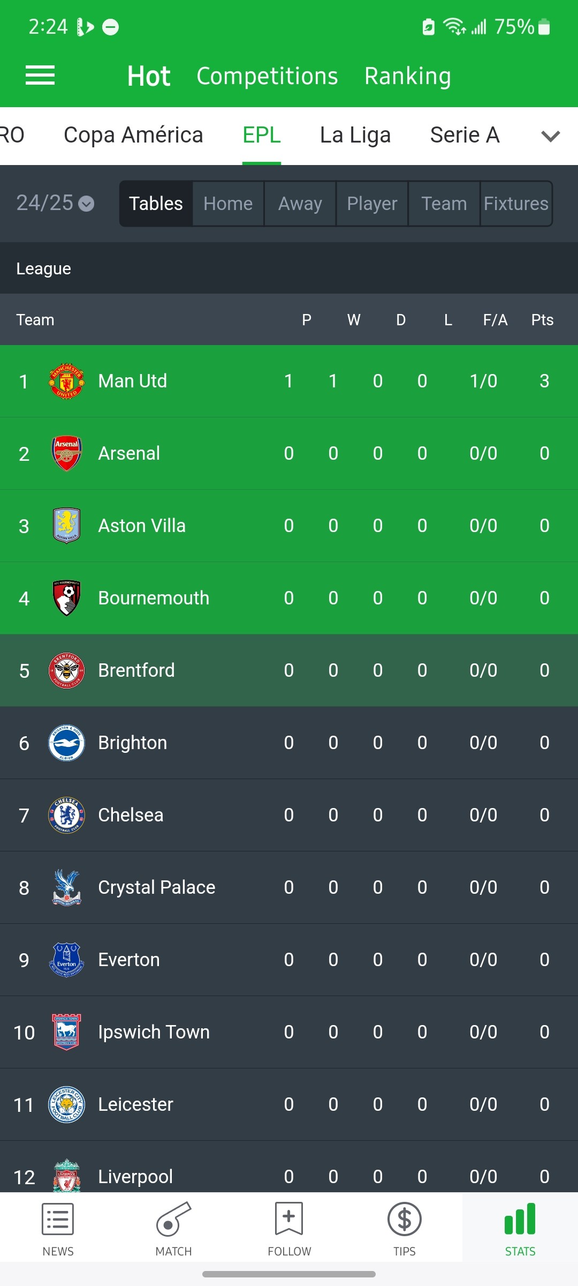
Task: Tap the Man Utd club crest
Action: tap(66, 381)
